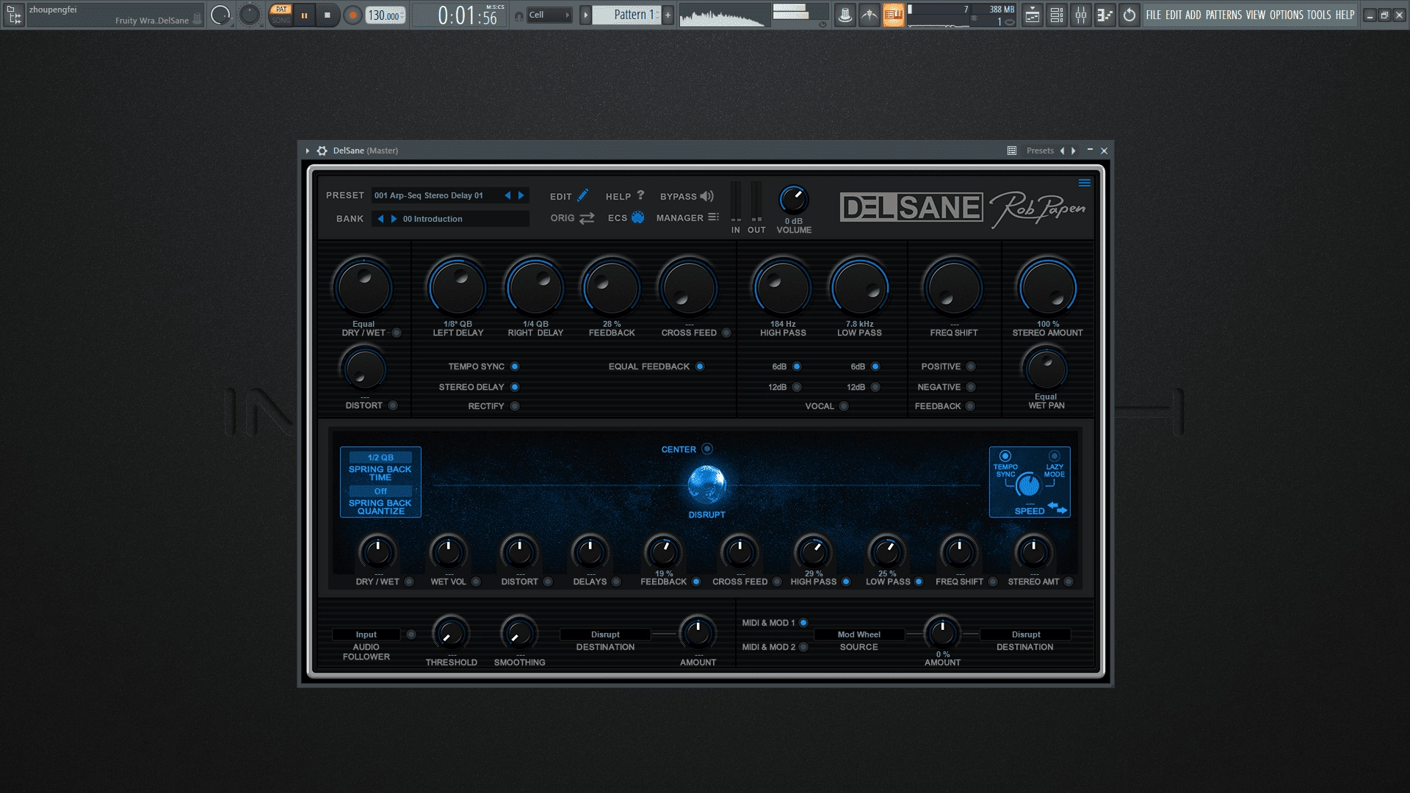The height and width of the screenshot is (793, 1410).
Task: Enable NEGATIVE frequency shift
Action: (x=971, y=387)
